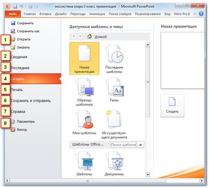This screenshot has width=209, height=188.
Task: Click Выход to exit PowerPoint
Action: click(x=19, y=130)
